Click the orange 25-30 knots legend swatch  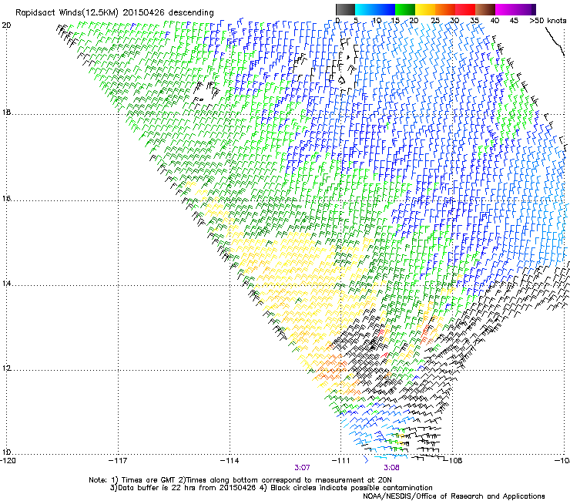445,9
